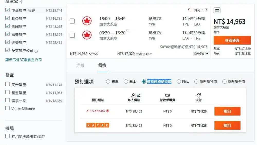
Task: Click the Air Canada logo on the outbound flight
Action: [87, 21]
